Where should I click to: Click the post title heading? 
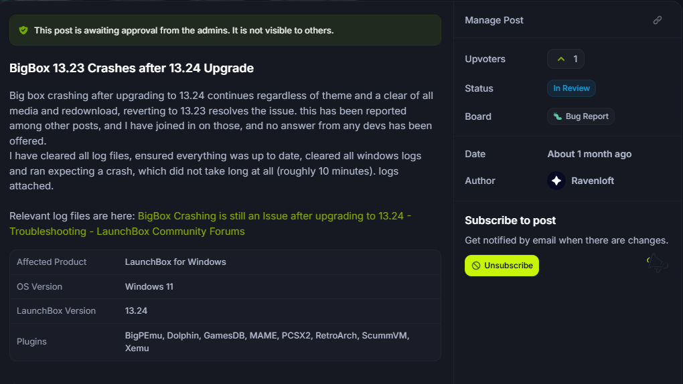tap(131, 68)
